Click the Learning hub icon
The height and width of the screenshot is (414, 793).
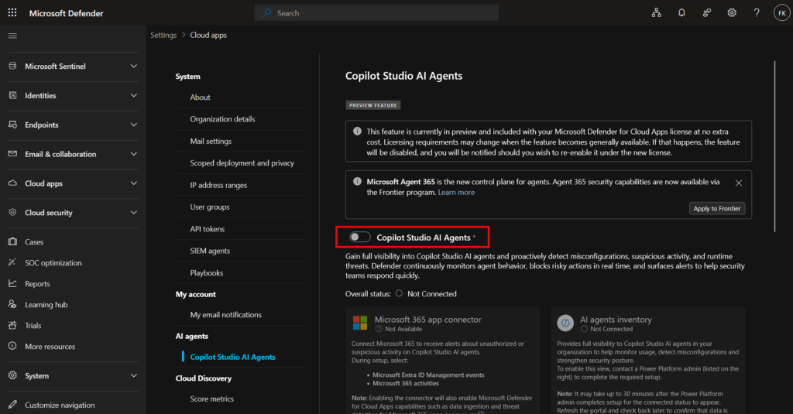point(12,304)
